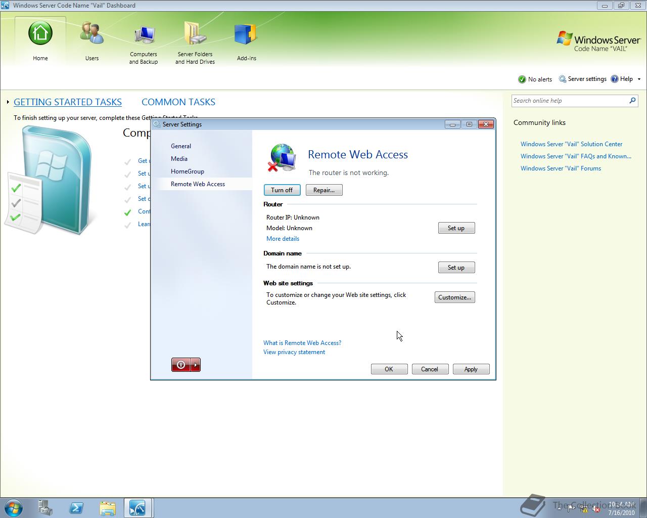Minimize the Server Settings dialog
This screenshot has width=647, height=518.
tap(452, 124)
